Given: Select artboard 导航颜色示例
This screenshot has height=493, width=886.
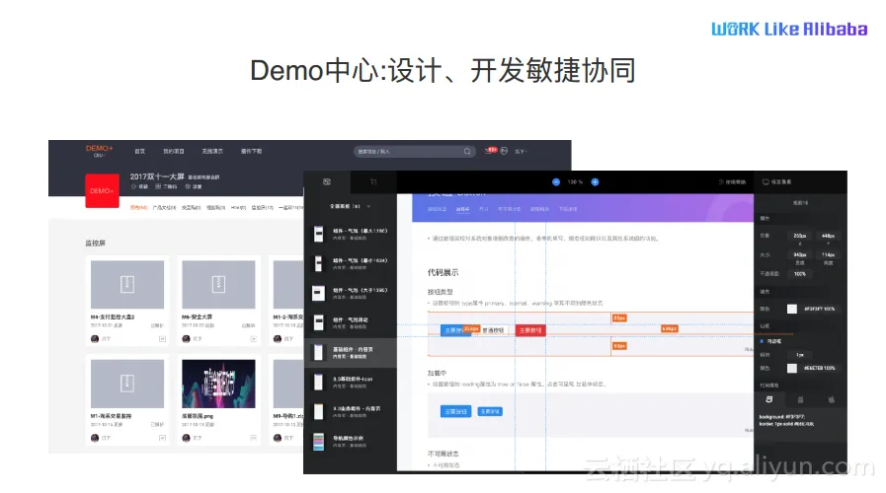Looking at the screenshot, I should point(351,441).
